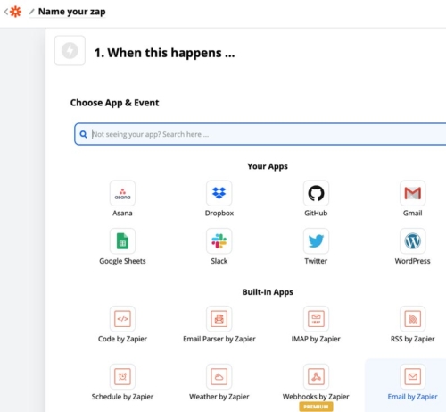Select the Asana app icon
The width and height of the screenshot is (446, 412).
122,193
